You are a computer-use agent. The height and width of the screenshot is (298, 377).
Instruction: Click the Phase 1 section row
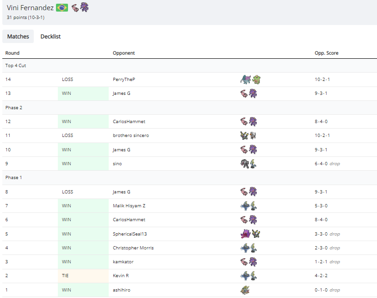click(190, 178)
